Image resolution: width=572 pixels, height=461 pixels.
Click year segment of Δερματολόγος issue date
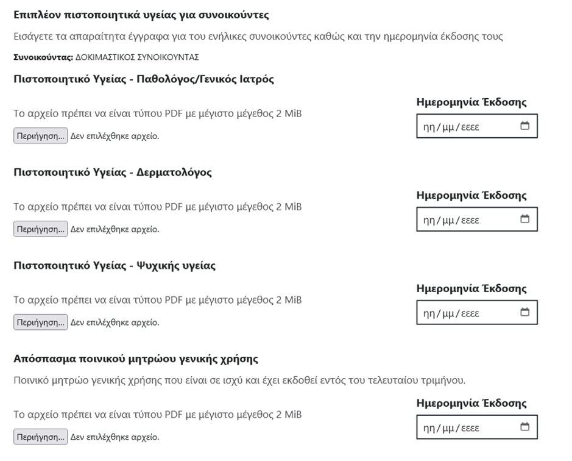(470, 220)
